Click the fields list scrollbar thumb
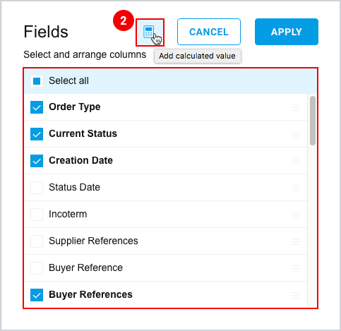The width and height of the screenshot is (341, 331). (313, 121)
